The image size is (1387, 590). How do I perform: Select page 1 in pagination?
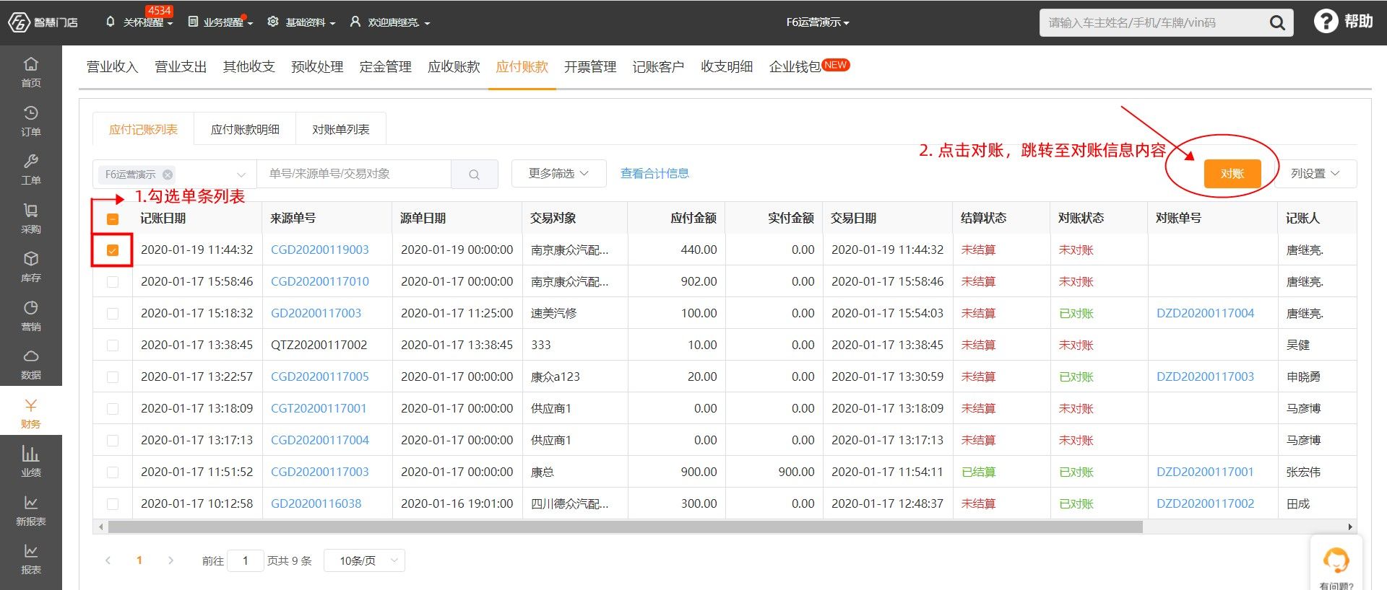139,560
